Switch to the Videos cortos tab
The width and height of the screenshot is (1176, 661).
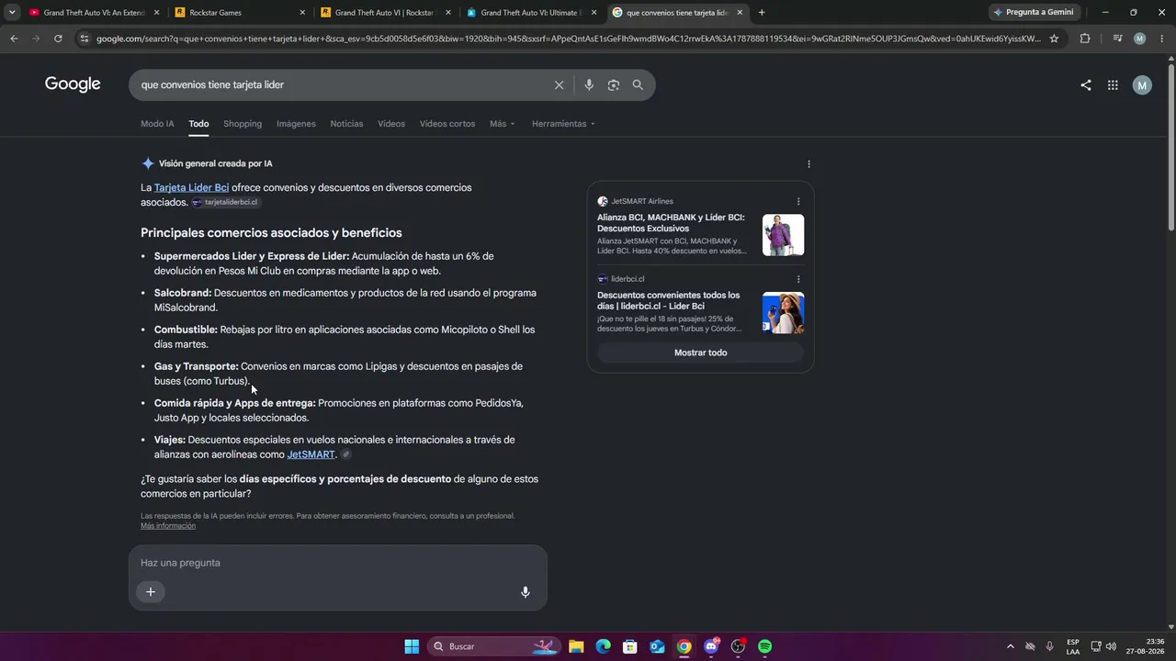pyautogui.click(x=447, y=124)
